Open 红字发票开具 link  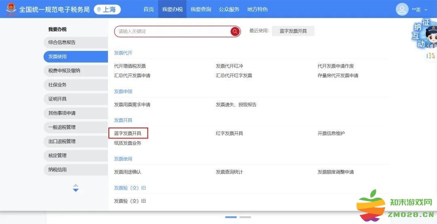click(229, 134)
